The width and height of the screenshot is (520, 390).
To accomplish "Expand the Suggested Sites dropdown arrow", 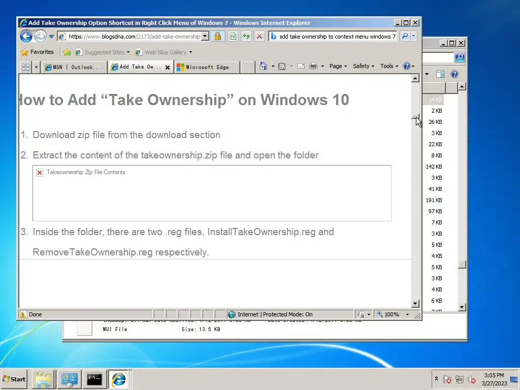I will [x=128, y=52].
